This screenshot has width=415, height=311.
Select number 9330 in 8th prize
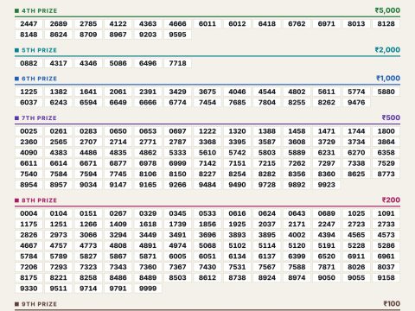click(29, 289)
